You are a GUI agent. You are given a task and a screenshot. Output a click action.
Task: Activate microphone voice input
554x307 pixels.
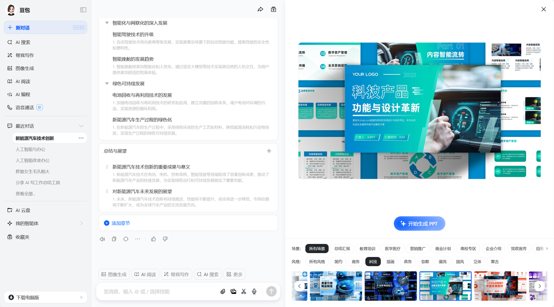pyautogui.click(x=254, y=291)
